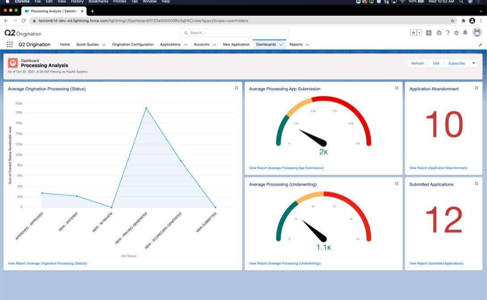Open dropdown arrow next to Subscribe
The width and height of the screenshot is (487, 300).
point(474,63)
